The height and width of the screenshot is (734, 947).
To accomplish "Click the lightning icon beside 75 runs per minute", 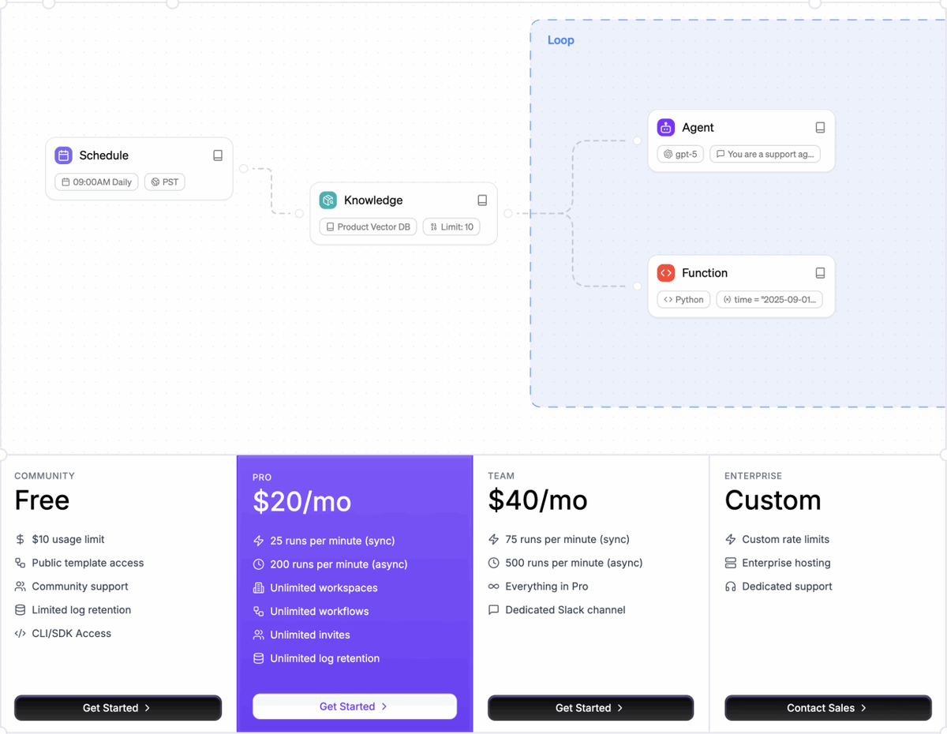I will tap(494, 539).
